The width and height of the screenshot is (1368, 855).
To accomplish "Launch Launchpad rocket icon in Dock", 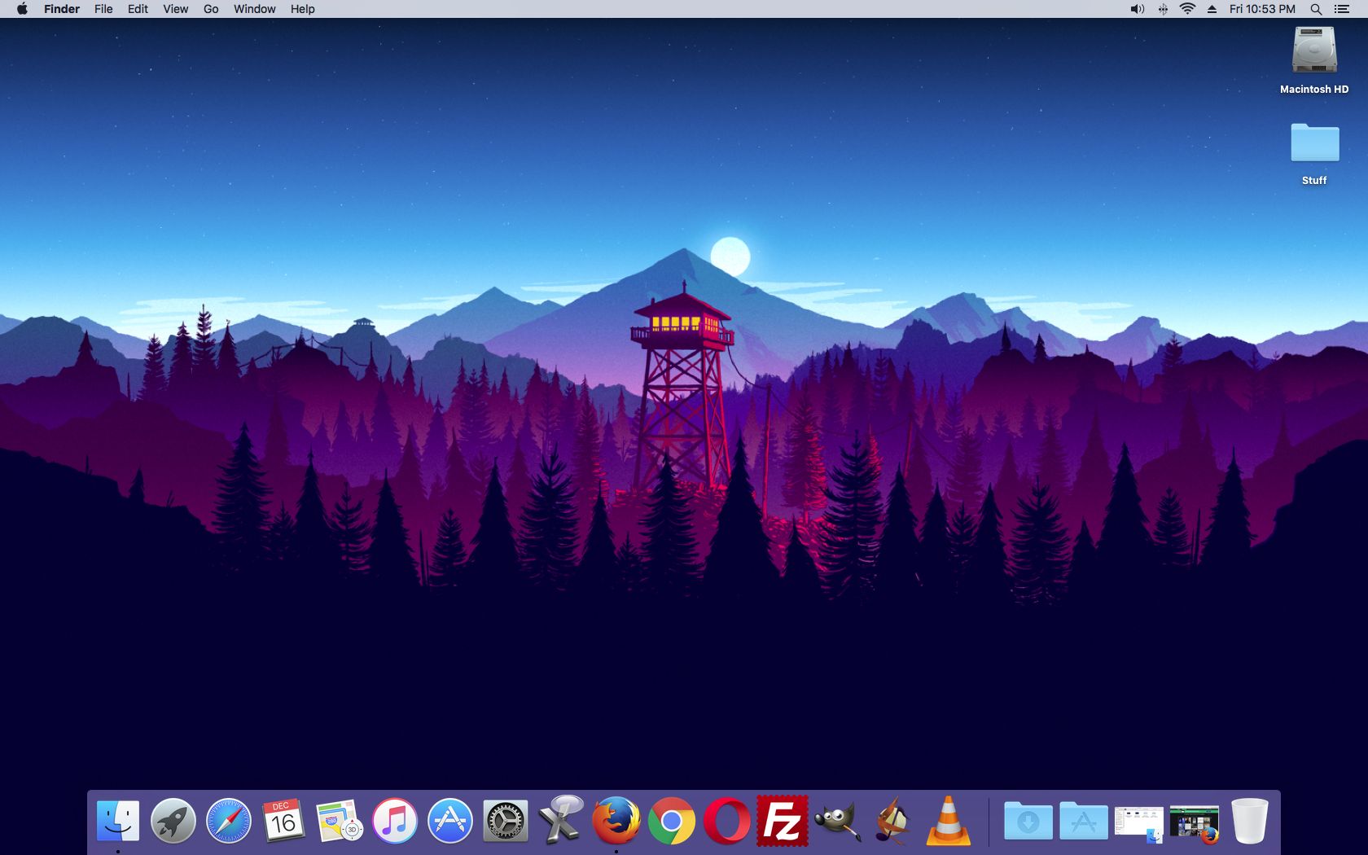I will click(x=173, y=820).
